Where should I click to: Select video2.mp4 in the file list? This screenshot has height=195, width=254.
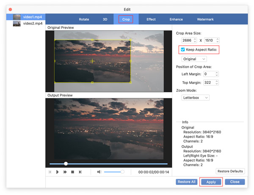[x=26, y=24]
